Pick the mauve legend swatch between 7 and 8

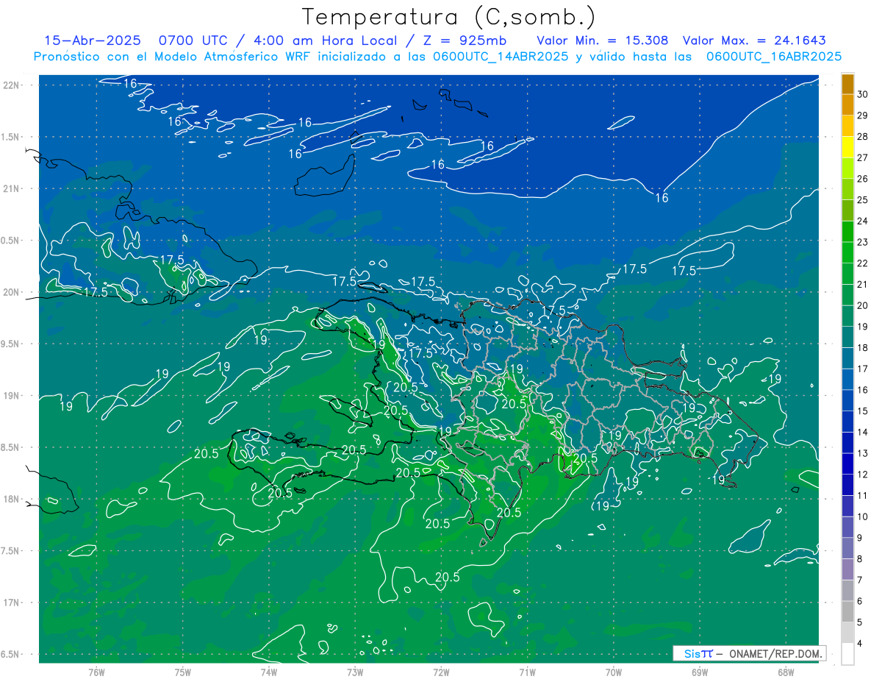click(x=848, y=569)
